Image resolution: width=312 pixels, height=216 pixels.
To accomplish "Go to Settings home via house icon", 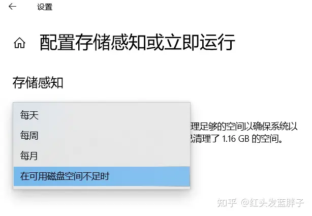I will (19, 43).
